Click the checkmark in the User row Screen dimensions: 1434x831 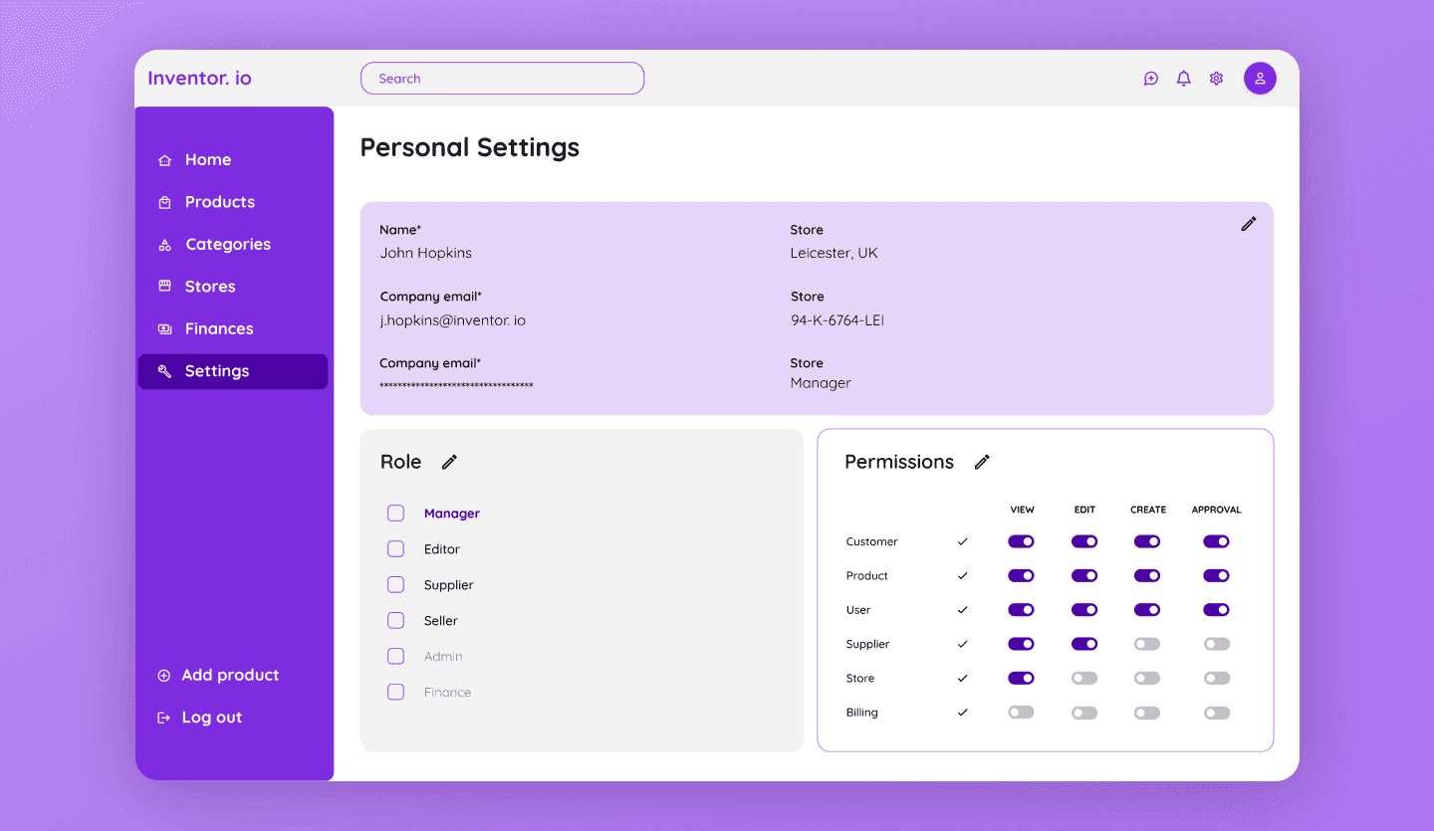tap(962, 610)
